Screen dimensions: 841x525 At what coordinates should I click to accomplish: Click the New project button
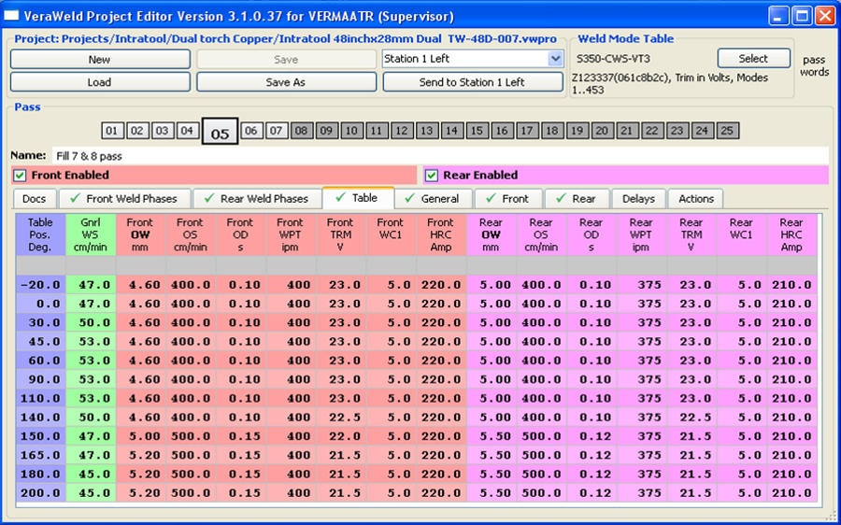click(100, 59)
